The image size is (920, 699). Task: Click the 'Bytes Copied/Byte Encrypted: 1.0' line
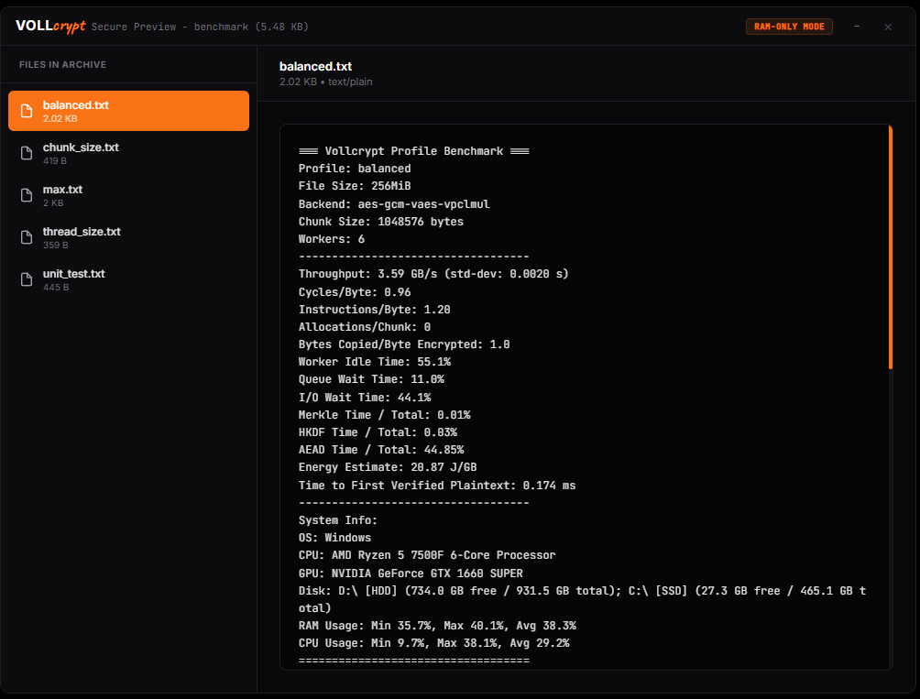pyautogui.click(x=404, y=344)
